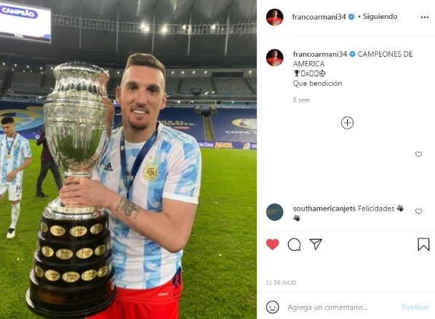Click the Publicar button

[x=415, y=307]
